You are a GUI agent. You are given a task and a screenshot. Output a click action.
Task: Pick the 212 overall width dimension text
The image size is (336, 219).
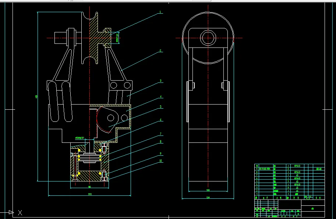[x=90, y=194]
